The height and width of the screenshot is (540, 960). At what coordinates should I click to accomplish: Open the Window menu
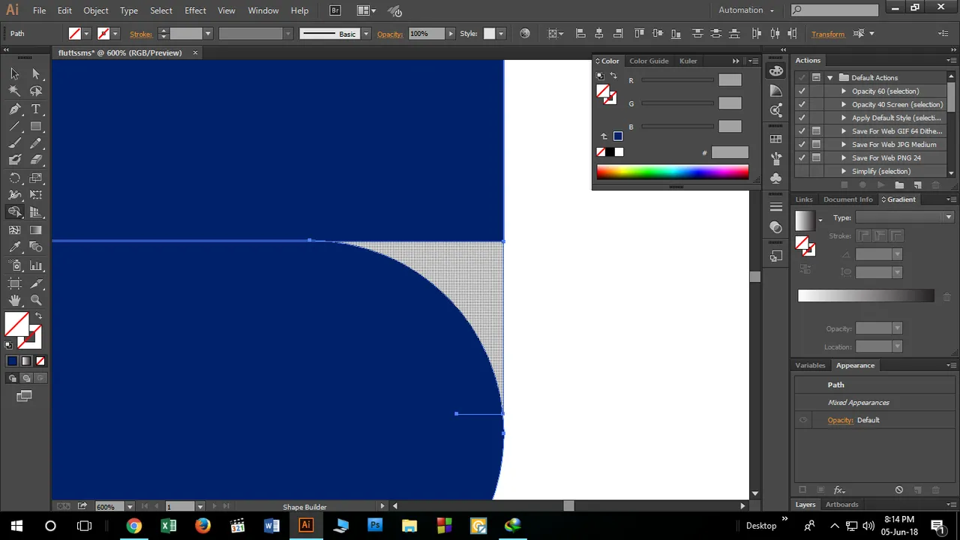click(263, 10)
